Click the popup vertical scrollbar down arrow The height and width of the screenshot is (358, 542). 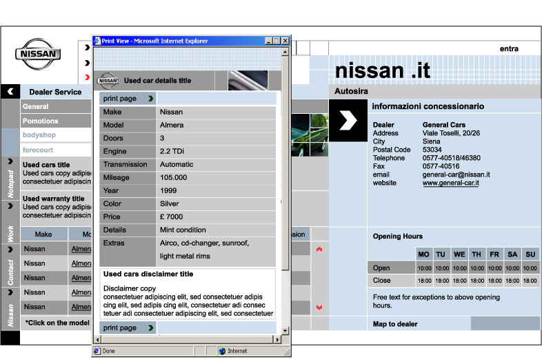pyautogui.click(x=285, y=331)
